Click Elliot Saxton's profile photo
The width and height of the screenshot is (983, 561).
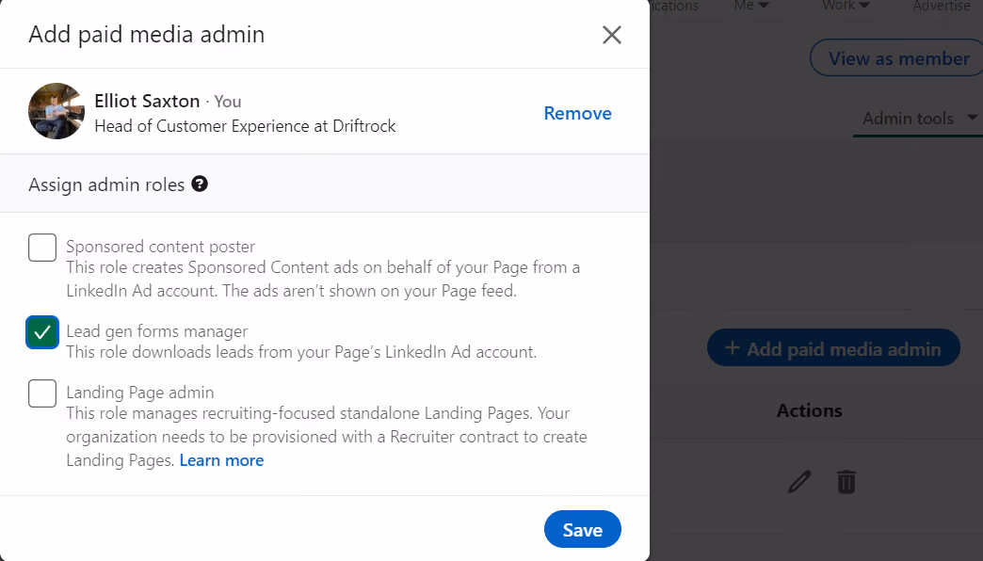pyautogui.click(x=56, y=111)
